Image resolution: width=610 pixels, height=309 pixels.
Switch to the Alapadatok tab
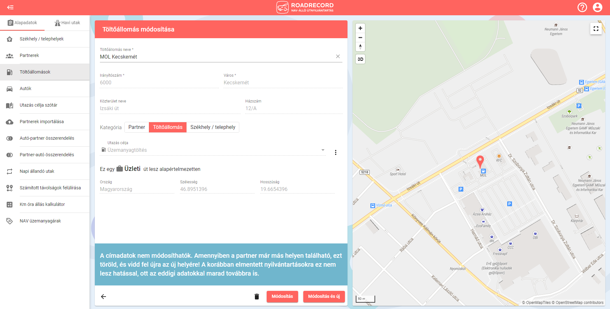pos(22,23)
